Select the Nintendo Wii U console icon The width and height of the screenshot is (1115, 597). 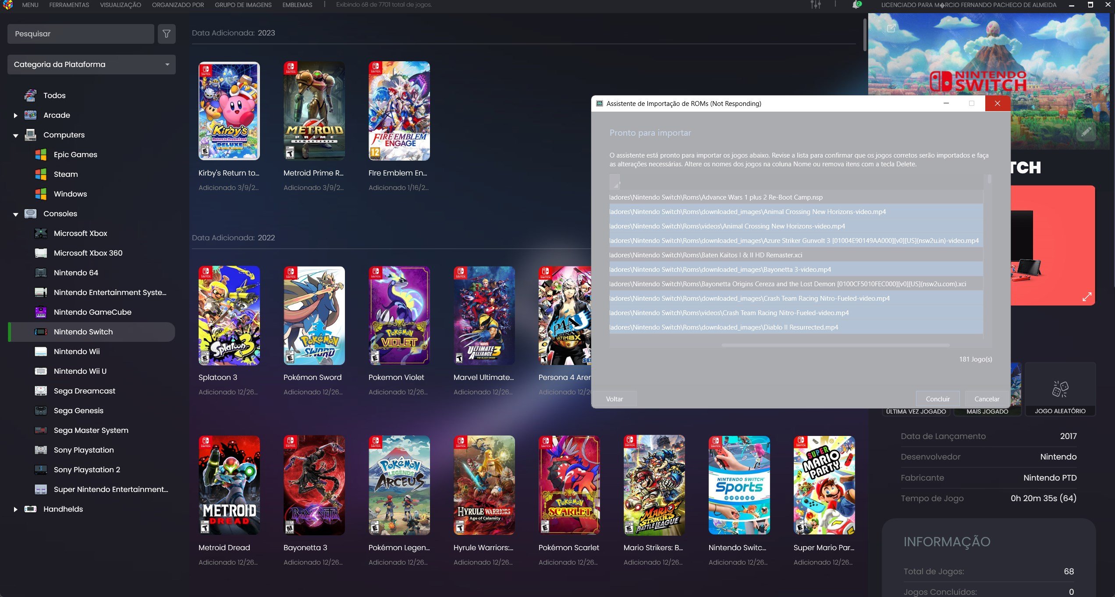coord(41,371)
